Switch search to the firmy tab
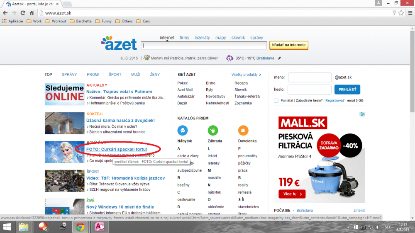Screen dimensions: 415x233 pos(185,38)
